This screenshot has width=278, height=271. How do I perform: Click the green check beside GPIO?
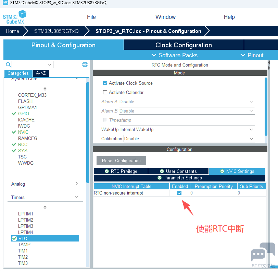point(14,114)
